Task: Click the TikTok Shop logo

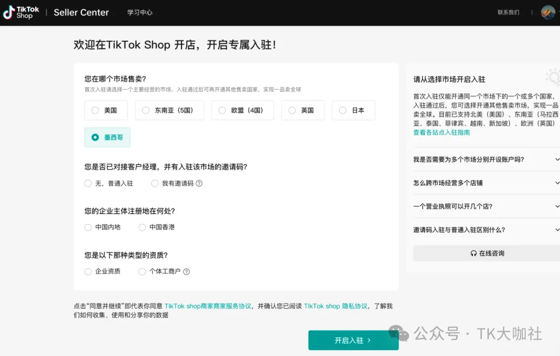Action: tap(21, 12)
